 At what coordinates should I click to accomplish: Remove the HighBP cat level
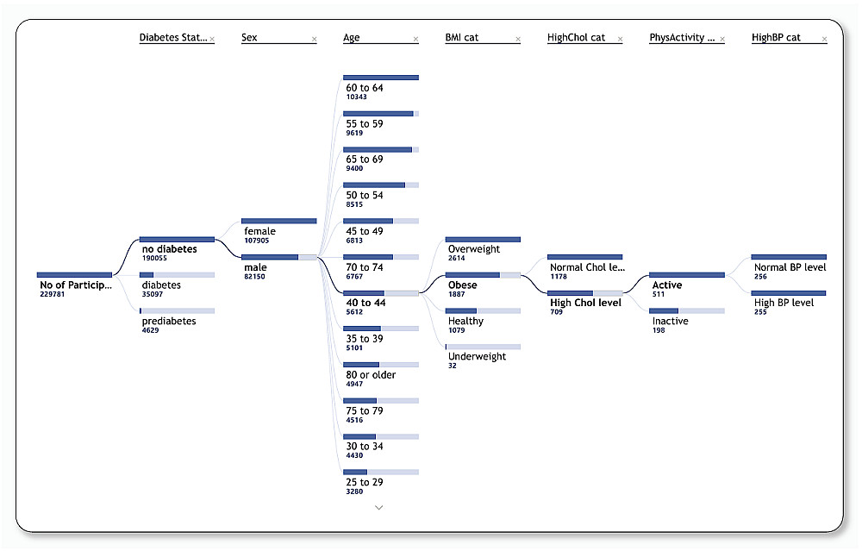824,40
